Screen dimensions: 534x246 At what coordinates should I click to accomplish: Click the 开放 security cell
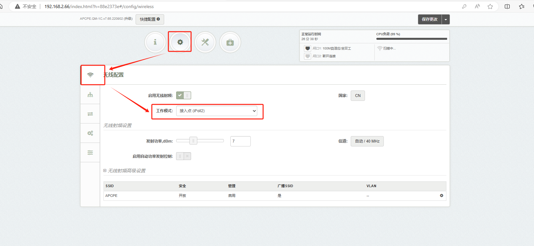(x=182, y=196)
